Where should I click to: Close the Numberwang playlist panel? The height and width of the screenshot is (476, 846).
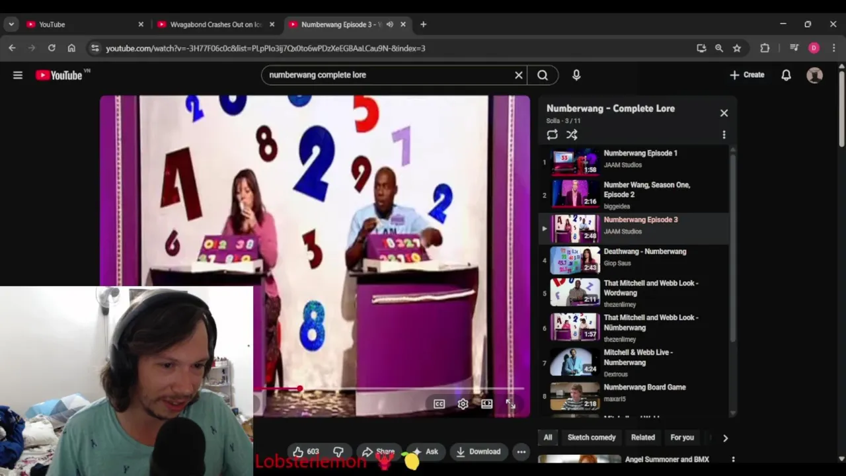click(x=724, y=113)
